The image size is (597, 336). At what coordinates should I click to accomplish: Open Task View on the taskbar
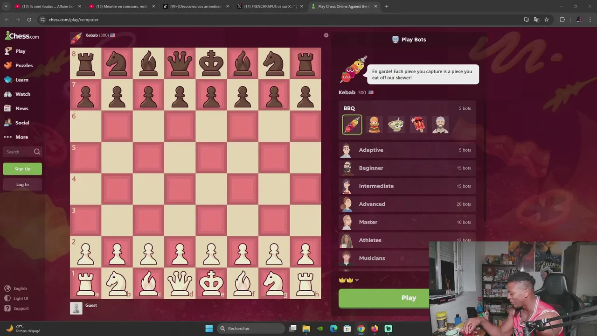293,329
